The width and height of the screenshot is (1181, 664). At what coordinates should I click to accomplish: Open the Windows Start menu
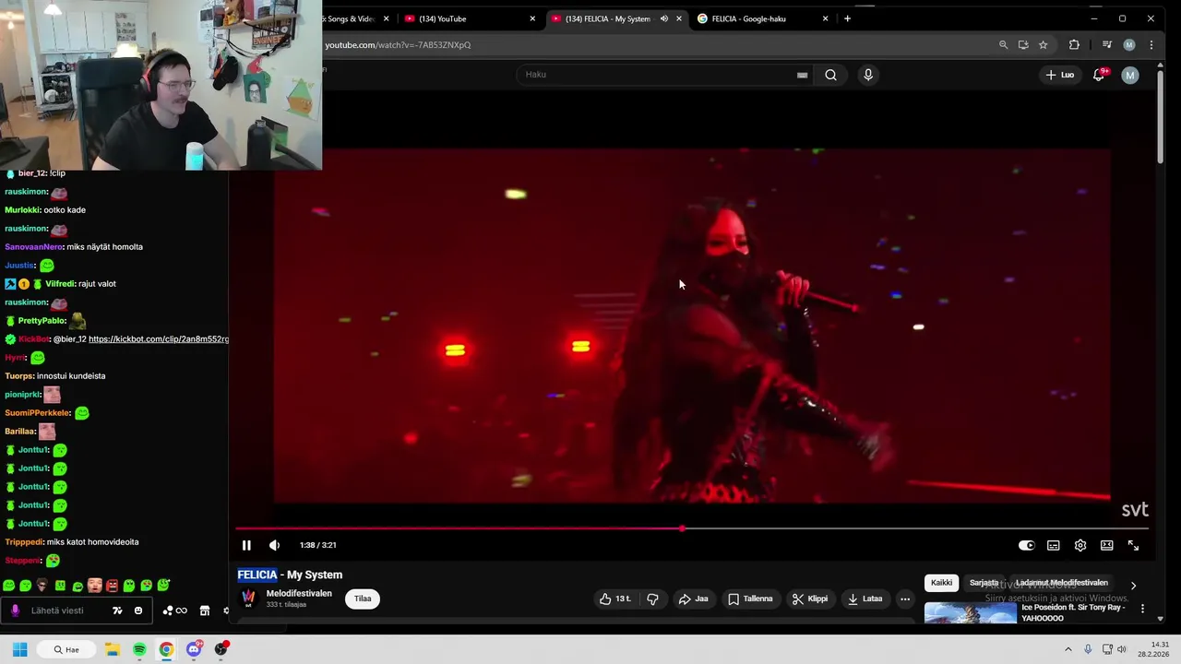point(19,649)
